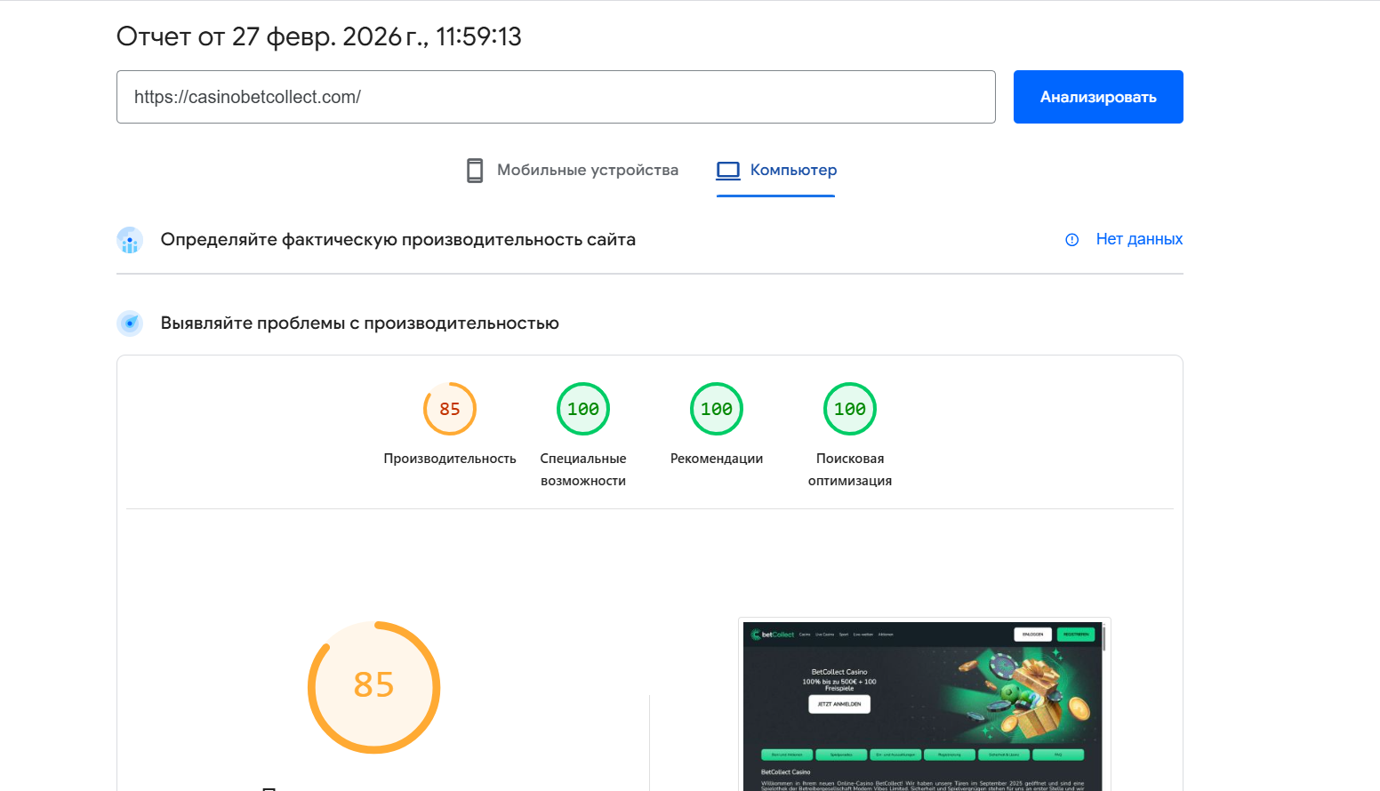Open the BetCollect page screenshot thumbnail
The image size is (1380, 791).
(x=925, y=705)
